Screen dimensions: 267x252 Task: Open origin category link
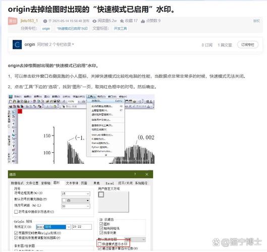click(46, 29)
